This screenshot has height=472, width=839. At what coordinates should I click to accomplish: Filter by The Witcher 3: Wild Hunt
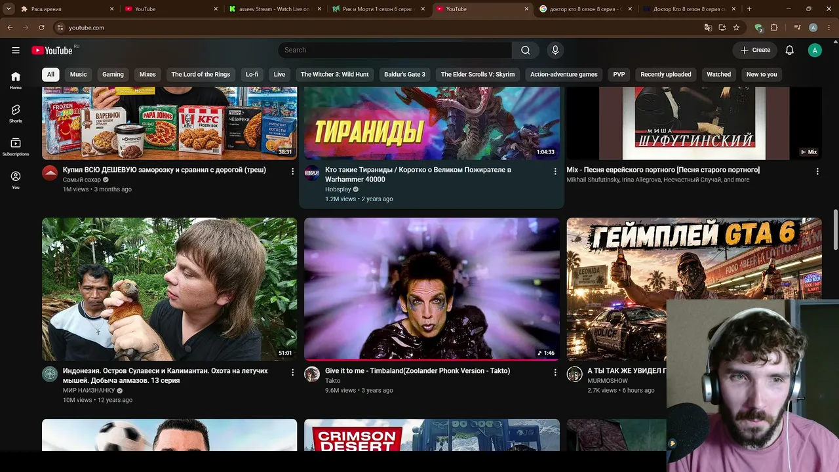pos(335,75)
